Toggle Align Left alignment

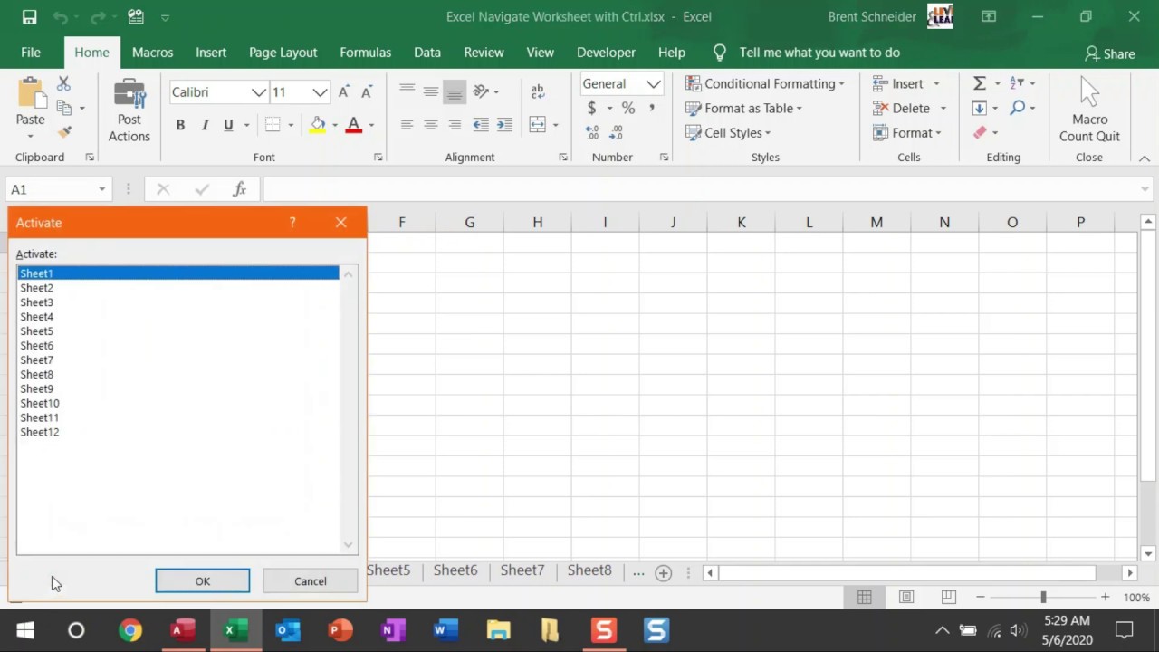[407, 125]
